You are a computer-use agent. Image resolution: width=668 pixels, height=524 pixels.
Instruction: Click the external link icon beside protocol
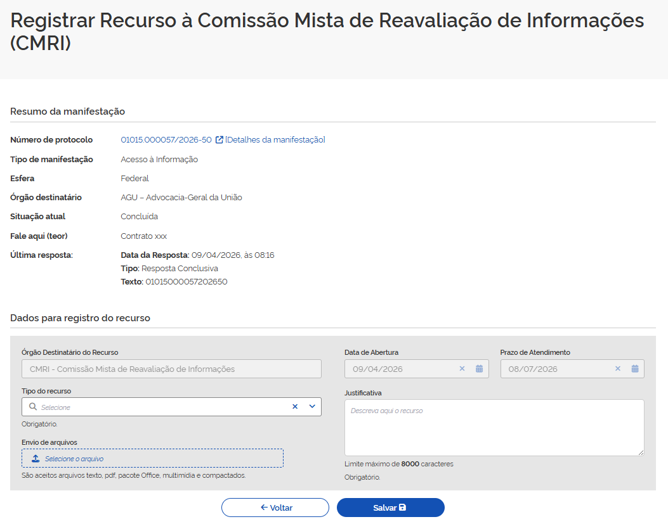click(219, 140)
